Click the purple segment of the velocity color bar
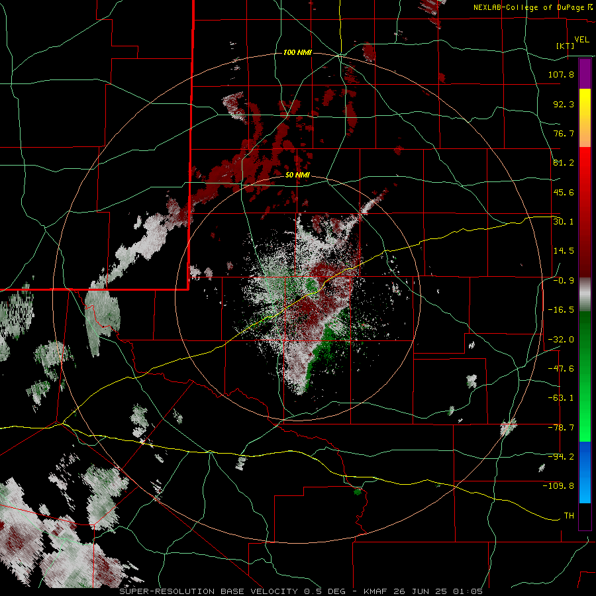Screen dimensions: 596x596 coord(585,74)
